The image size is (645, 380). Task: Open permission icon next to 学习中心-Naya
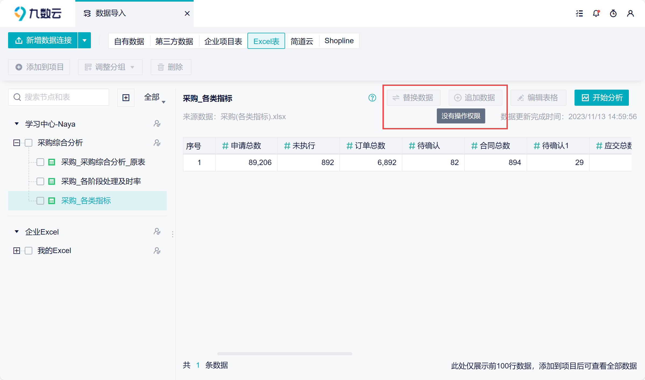click(157, 124)
